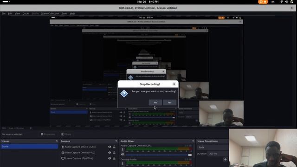Open the Docks menu
The height and width of the screenshot is (167, 297).
26,13
